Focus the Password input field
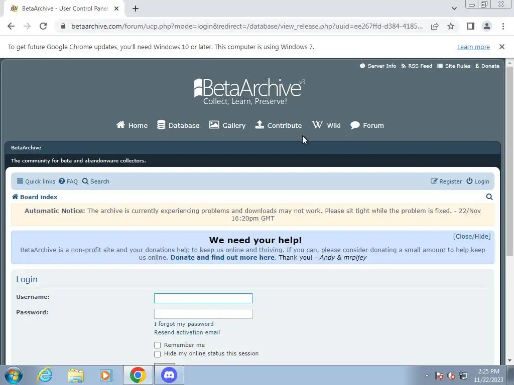514x385 pixels. [x=203, y=314]
